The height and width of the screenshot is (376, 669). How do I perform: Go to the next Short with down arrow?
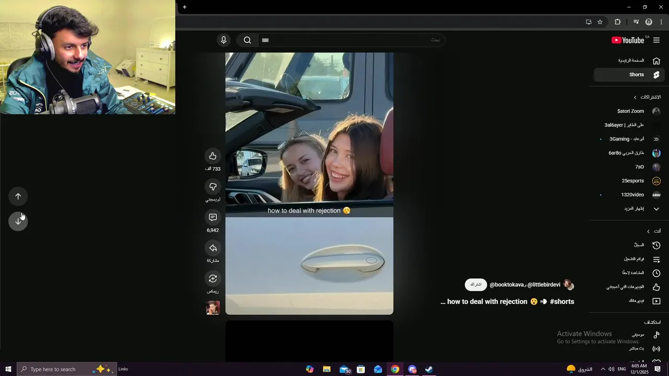[x=18, y=221]
